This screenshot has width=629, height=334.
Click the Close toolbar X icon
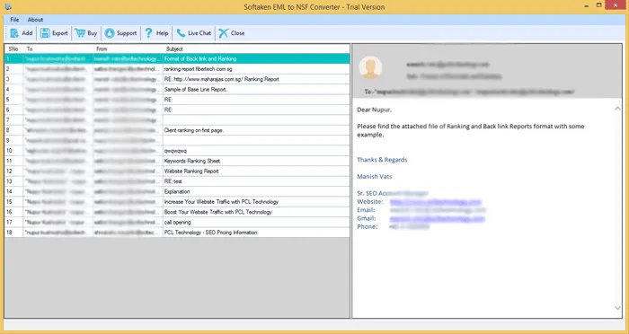(224, 33)
